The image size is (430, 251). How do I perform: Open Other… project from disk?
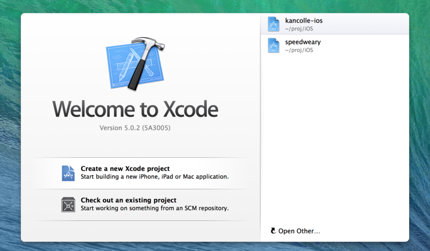[299, 231]
